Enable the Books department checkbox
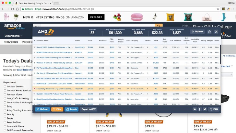 tap(5, 118)
